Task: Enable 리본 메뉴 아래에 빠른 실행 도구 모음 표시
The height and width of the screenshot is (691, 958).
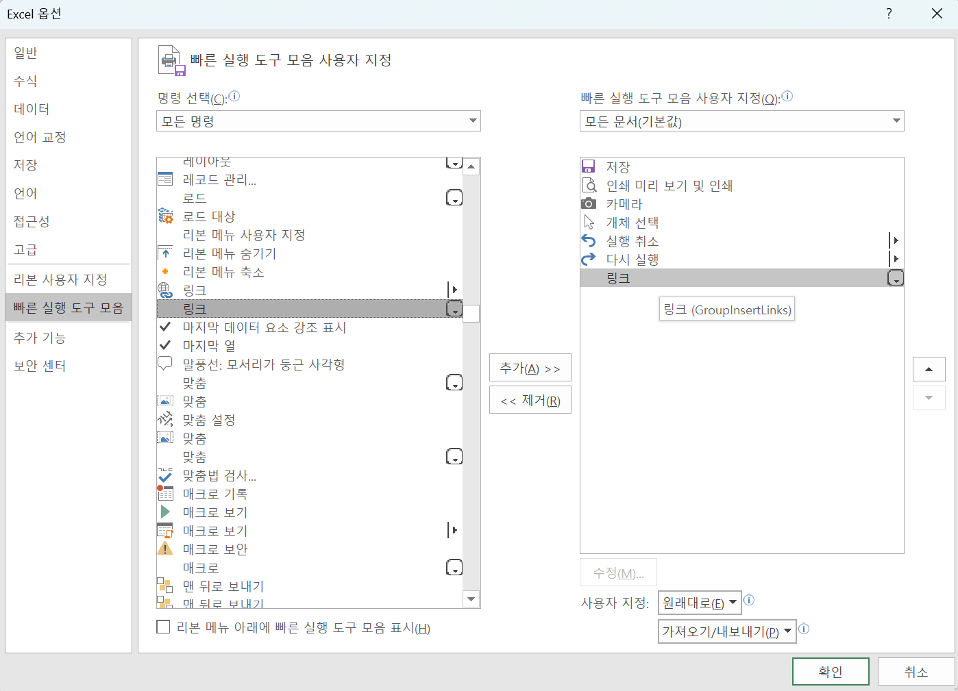Action: 163,627
